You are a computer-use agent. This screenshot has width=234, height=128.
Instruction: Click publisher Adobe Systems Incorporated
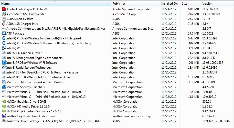[x=132, y=9]
